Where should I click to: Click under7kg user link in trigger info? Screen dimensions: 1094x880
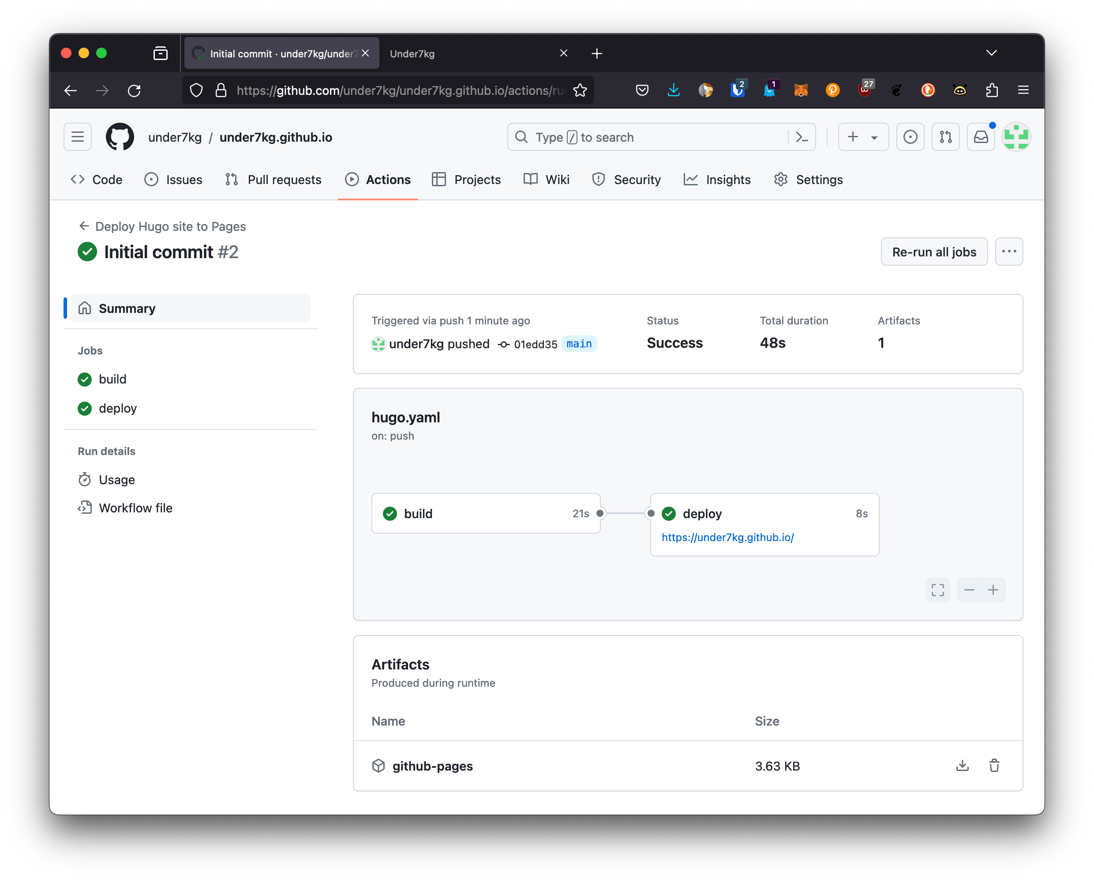pos(416,344)
